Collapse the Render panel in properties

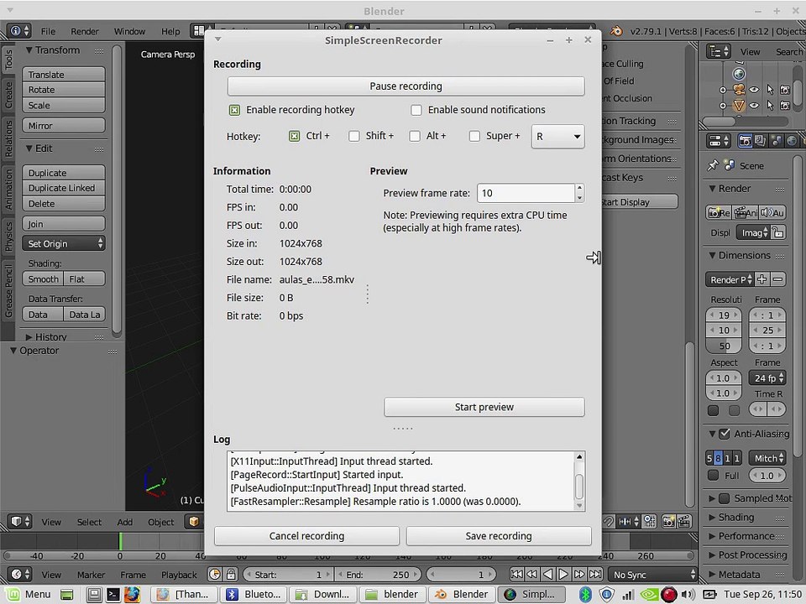[713, 189]
